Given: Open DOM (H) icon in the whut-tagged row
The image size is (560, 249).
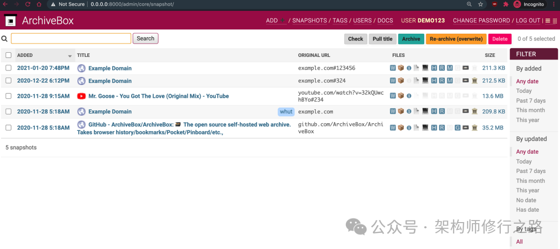Looking at the screenshot, I should 434,112.
